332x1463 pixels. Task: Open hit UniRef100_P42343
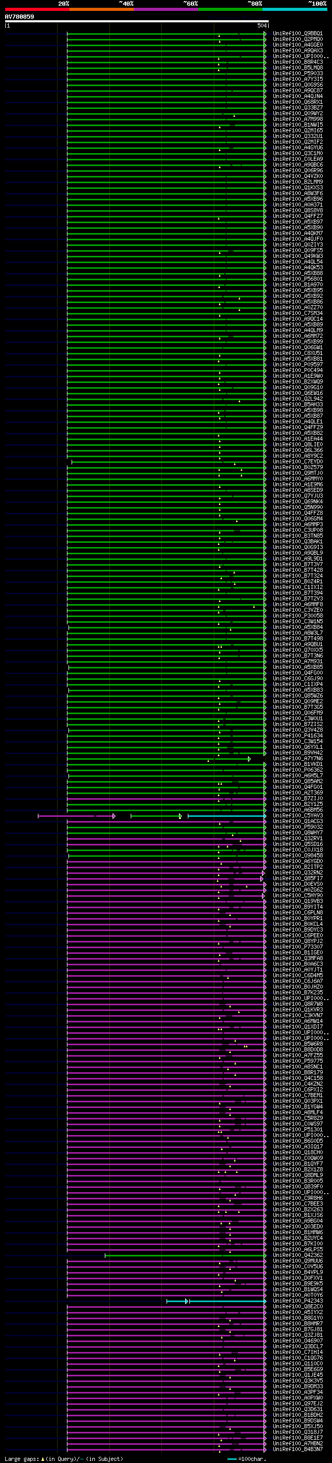pos(297,1301)
